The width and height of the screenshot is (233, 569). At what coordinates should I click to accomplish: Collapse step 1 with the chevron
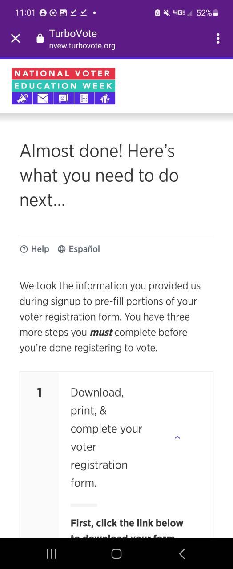[x=177, y=437]
